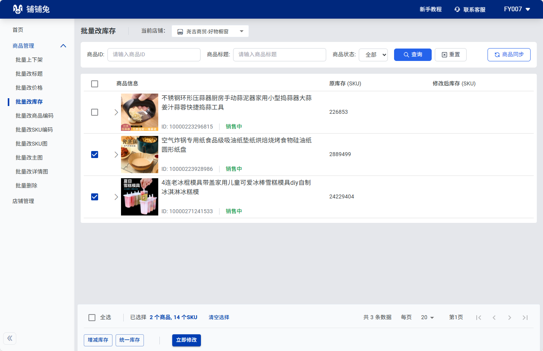Click the 立即修改 button
543x351 pixels.
coord(186,340)
